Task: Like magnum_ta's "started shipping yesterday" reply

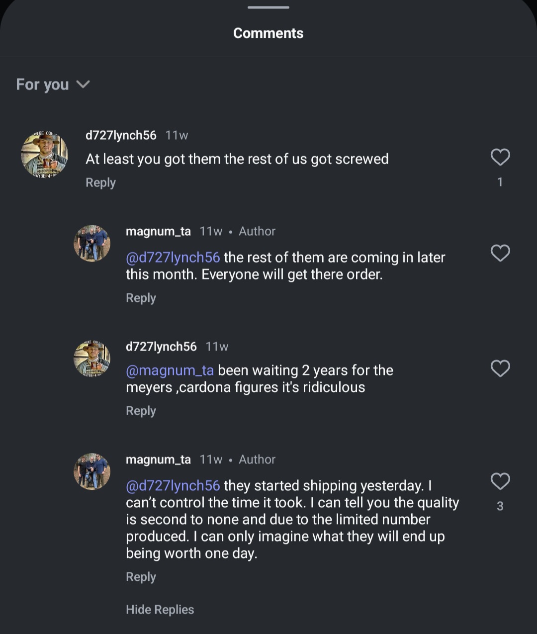Action: pyautogui.click(x=500, y=481)
